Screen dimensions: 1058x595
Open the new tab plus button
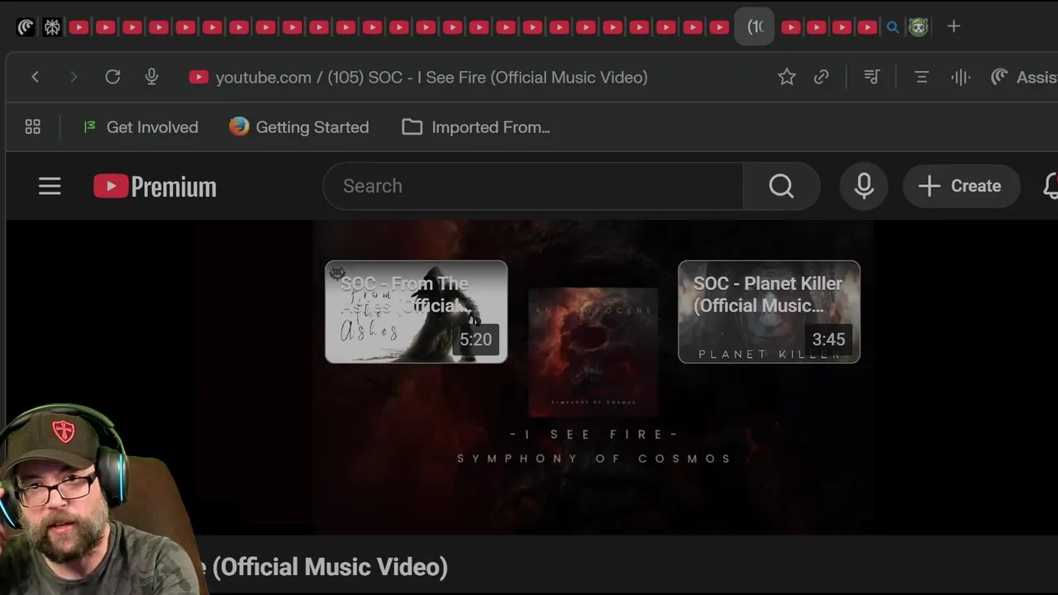coord(953,26)
